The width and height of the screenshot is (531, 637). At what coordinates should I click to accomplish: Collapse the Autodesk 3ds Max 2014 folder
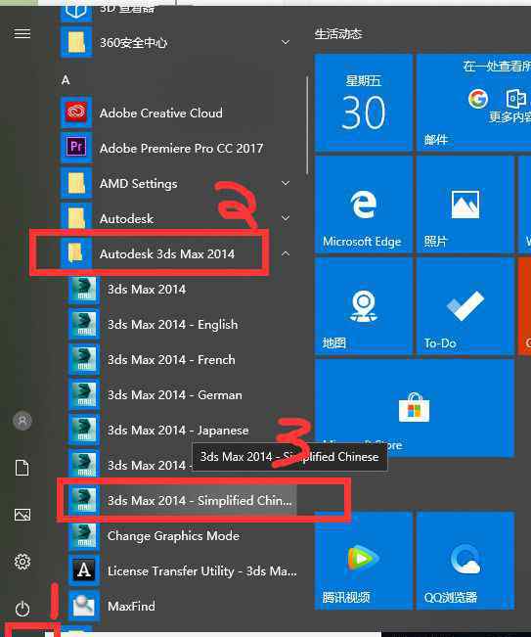(x=286, y=253)
